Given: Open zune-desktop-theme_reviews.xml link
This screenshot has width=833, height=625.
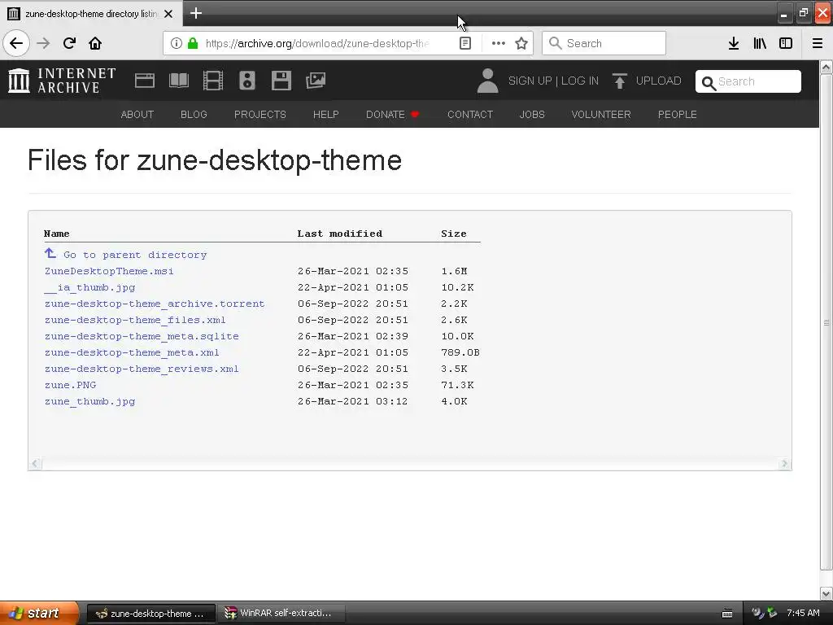Looking at the screenshot, I should tap(142, 369).
